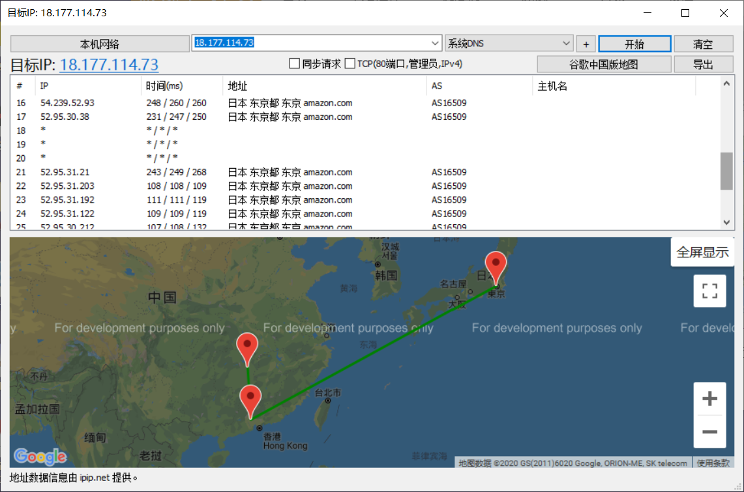Click the 谷歌中国版地图 button
The width and height of the screenshot is (744, 492).
click(603, 65)
